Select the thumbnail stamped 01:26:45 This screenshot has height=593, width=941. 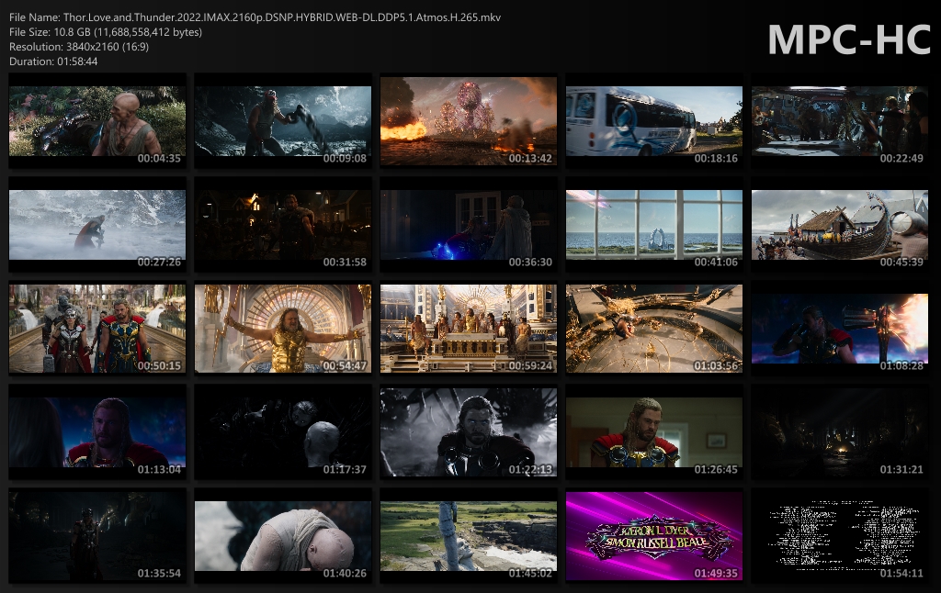pyautogui.click(x=654, y=431)
